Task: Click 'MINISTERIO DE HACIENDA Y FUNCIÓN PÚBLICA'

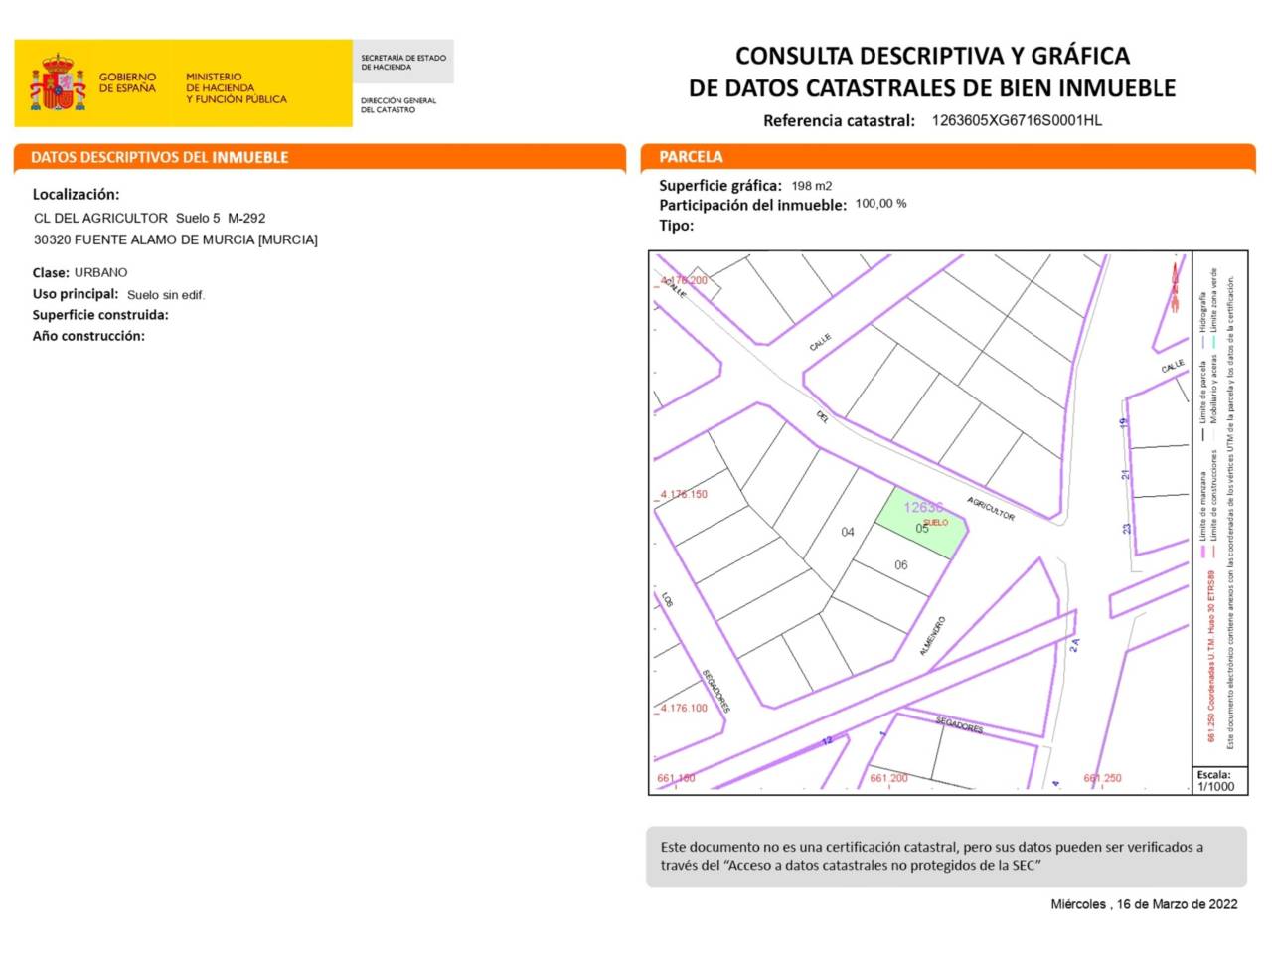Action: (x=236, y=87)
